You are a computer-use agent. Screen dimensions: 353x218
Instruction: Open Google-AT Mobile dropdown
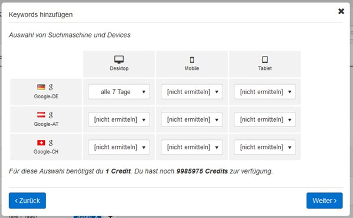tap(192, 120)
